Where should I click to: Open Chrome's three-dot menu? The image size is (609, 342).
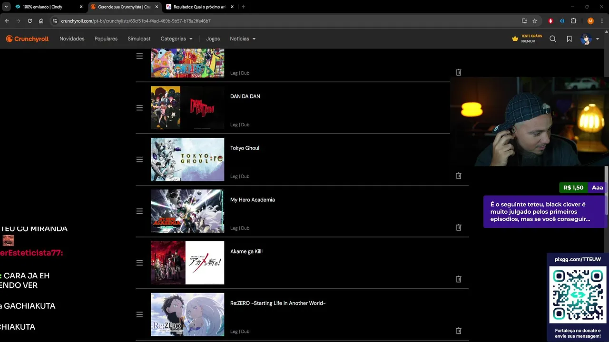(x=602, y=21)
